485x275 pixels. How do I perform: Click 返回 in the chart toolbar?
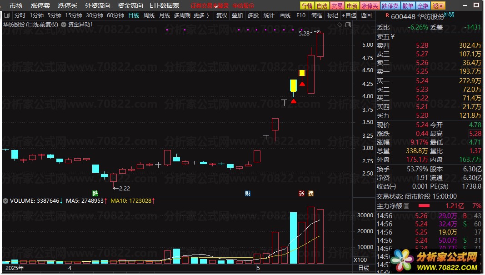point(366,15)
